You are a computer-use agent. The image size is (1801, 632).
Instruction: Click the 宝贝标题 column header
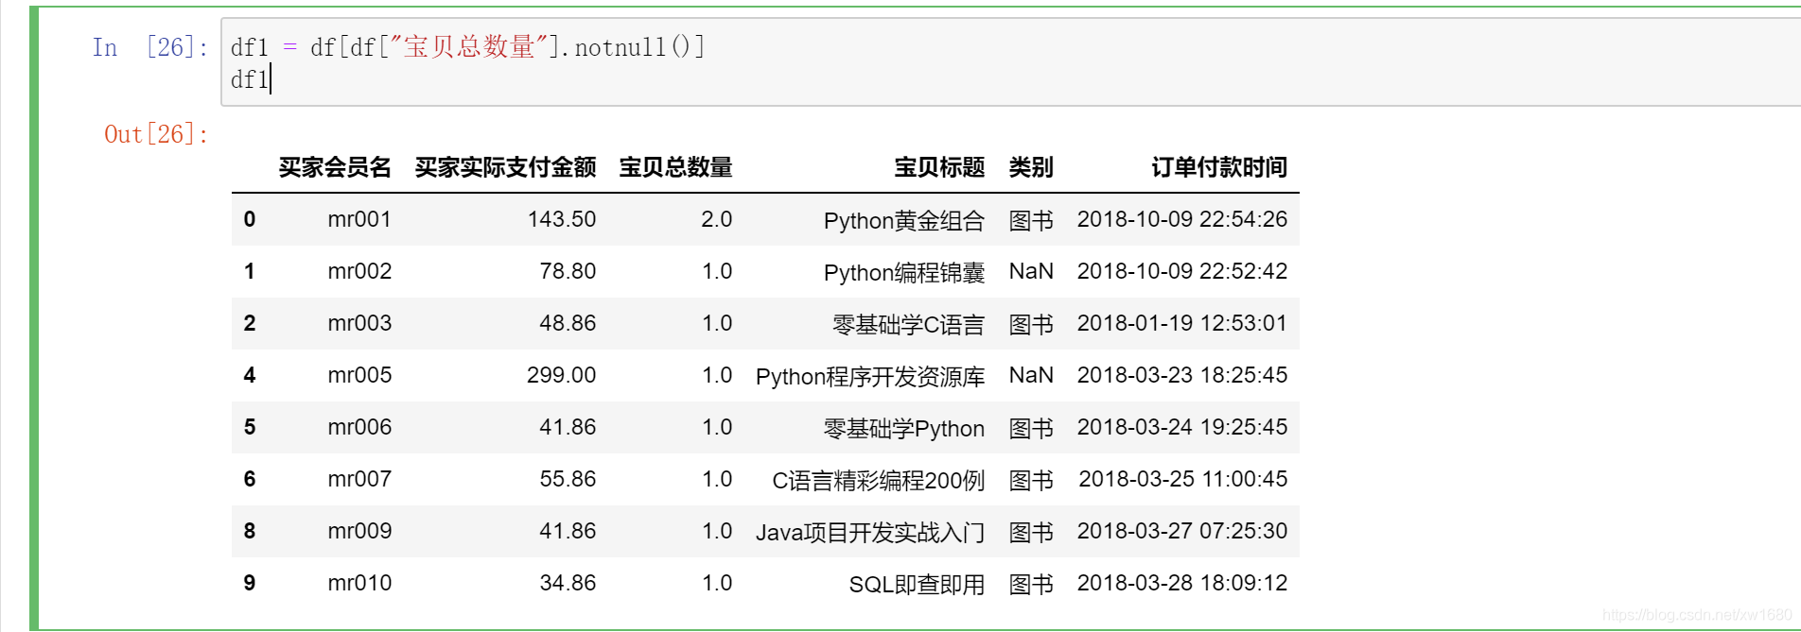point(939,167)
